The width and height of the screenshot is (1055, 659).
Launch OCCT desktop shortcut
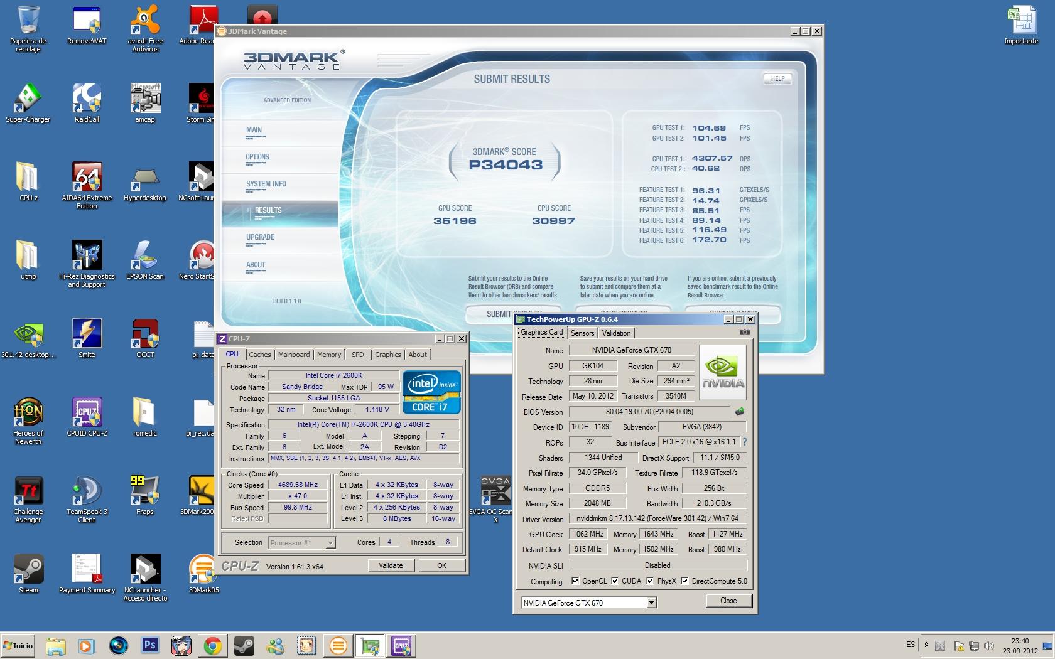pyautogui.click(x=145, y=339)
